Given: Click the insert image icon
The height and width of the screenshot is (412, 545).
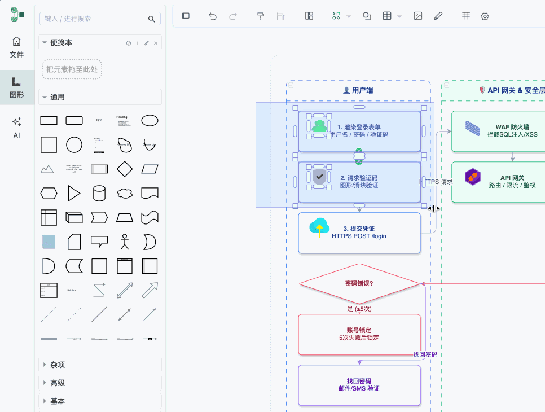Looking at the screenshot, I should click(x=418, y=16).
